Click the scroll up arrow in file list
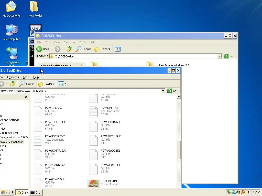Image resolution: width=262 pixels, height=196 pixels. 179,96
